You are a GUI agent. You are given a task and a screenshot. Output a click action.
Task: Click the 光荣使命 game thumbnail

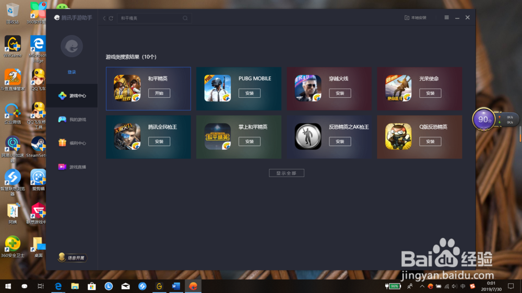coord(398,88)
